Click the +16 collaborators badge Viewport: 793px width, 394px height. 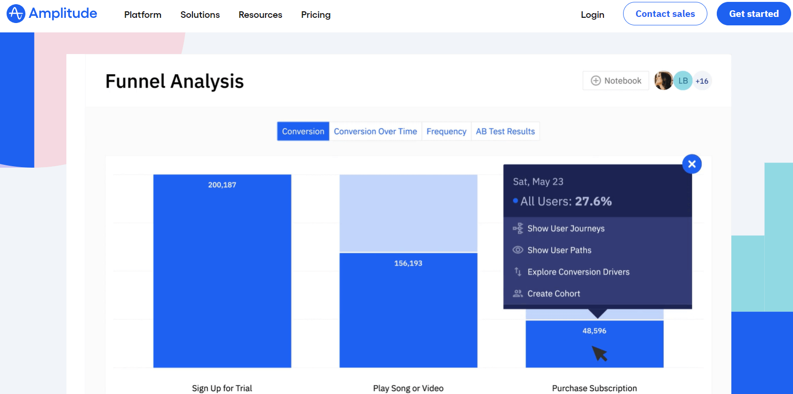coord(702,81)
